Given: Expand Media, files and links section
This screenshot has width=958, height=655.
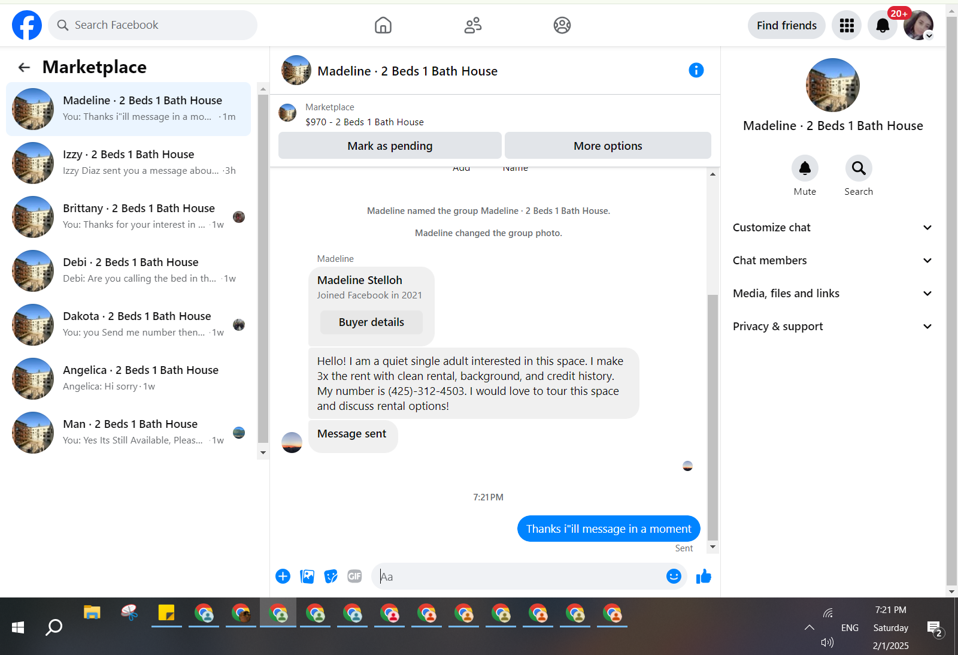Looking at the screenshot, I should 833,294.
